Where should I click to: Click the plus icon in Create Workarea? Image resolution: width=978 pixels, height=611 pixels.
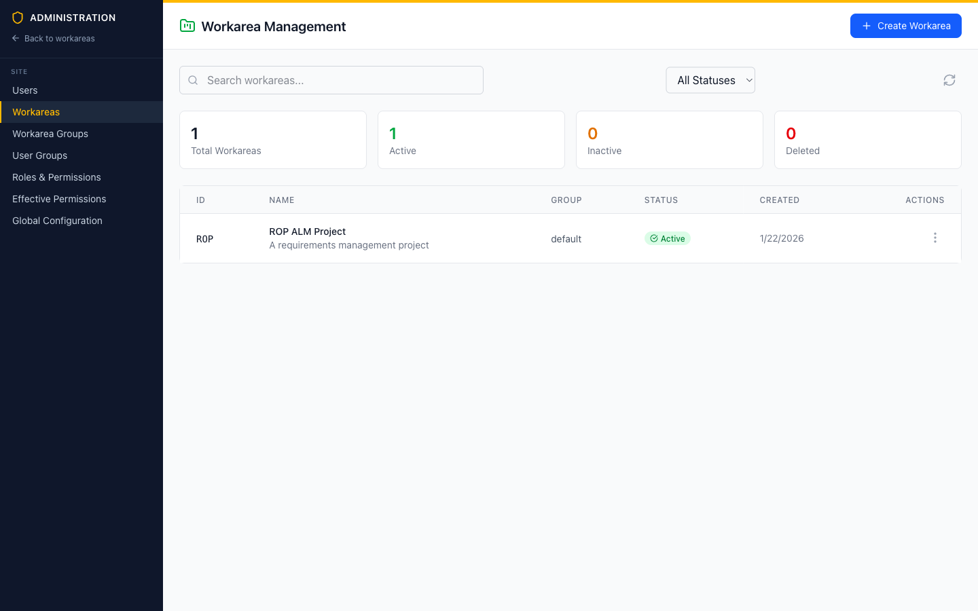pos(866,26)
